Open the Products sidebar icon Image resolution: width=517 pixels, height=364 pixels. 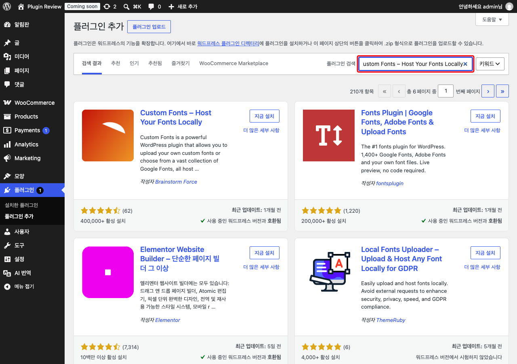click(x=7, y=116)
